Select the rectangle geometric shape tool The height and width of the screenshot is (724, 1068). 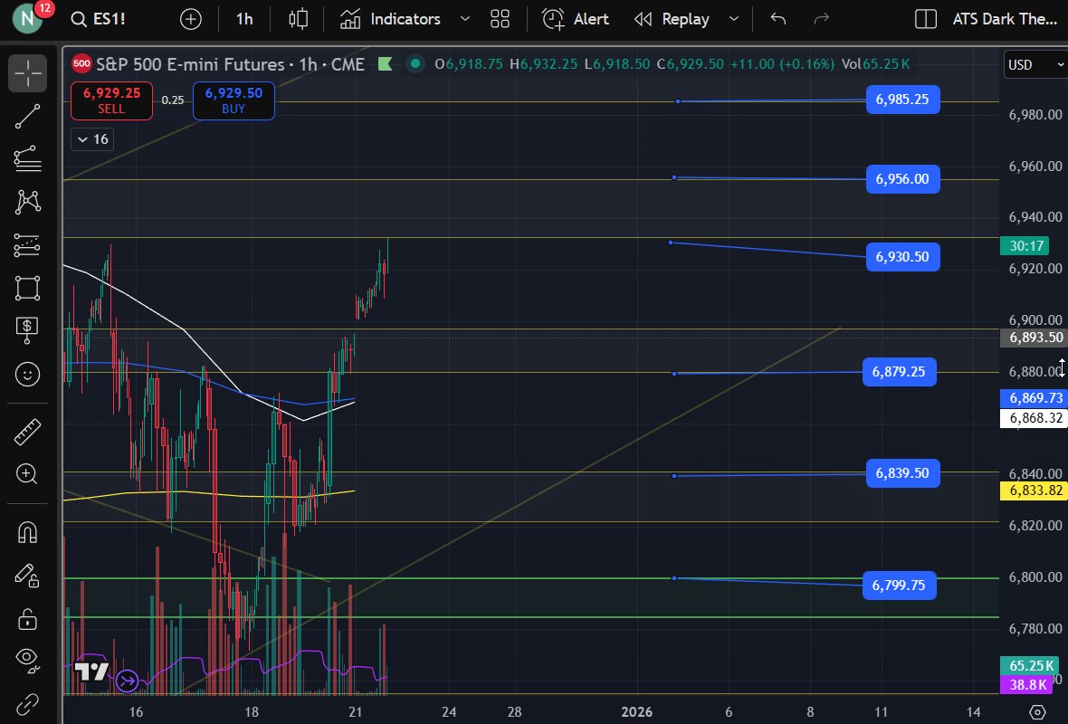tap(27, 288)
